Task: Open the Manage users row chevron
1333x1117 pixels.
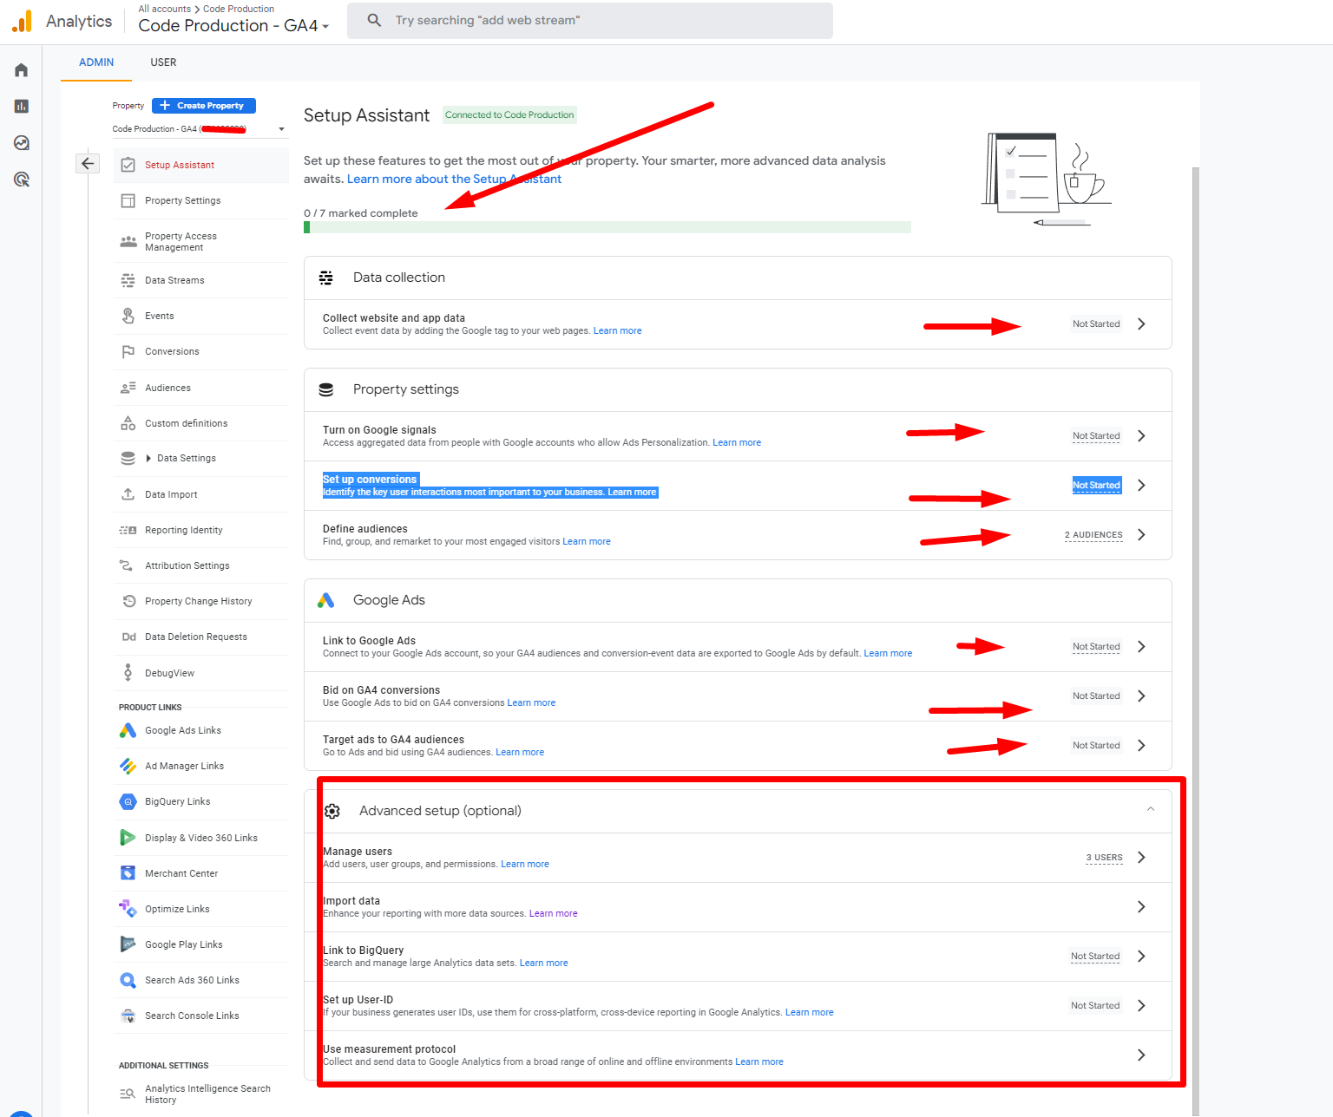Action: pos(1141,857)
